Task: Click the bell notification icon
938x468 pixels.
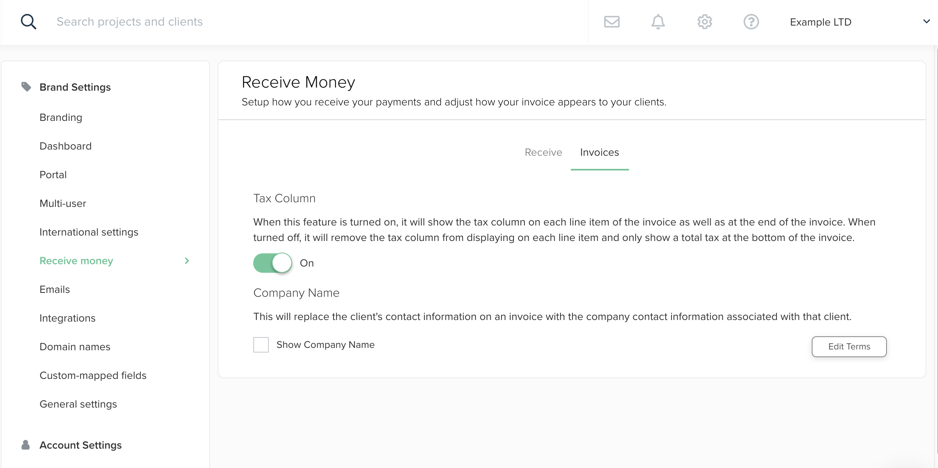Action: click(x=658, y=22)
